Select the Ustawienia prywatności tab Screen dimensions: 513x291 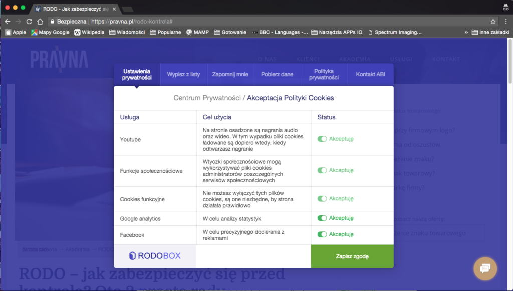tap(137, 75)
